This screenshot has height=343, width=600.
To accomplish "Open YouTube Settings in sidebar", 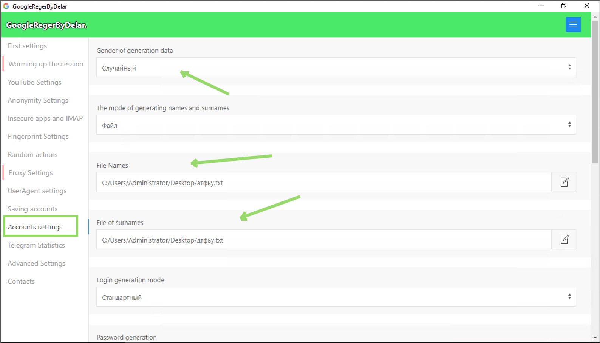I will [34, 82].
